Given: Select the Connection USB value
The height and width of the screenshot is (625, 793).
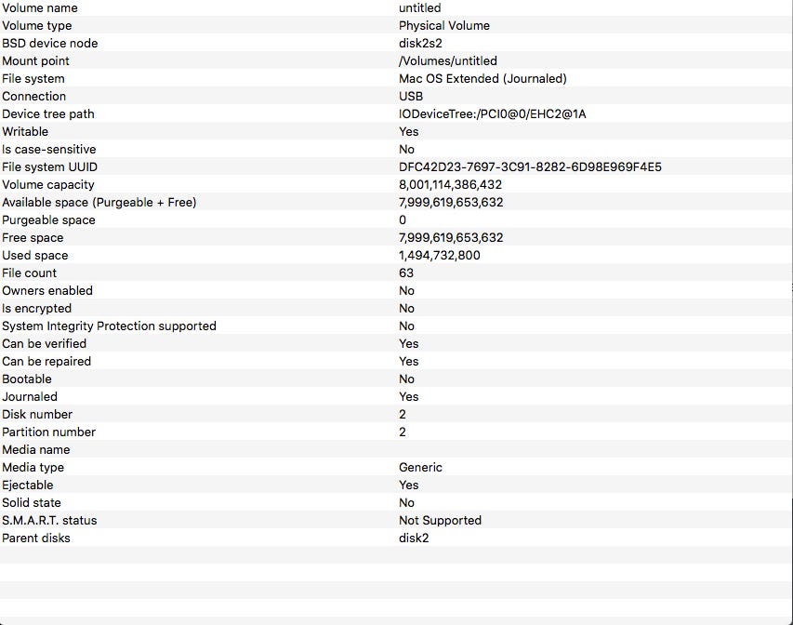Looking at the screenshot, I should tap(411, 97).
